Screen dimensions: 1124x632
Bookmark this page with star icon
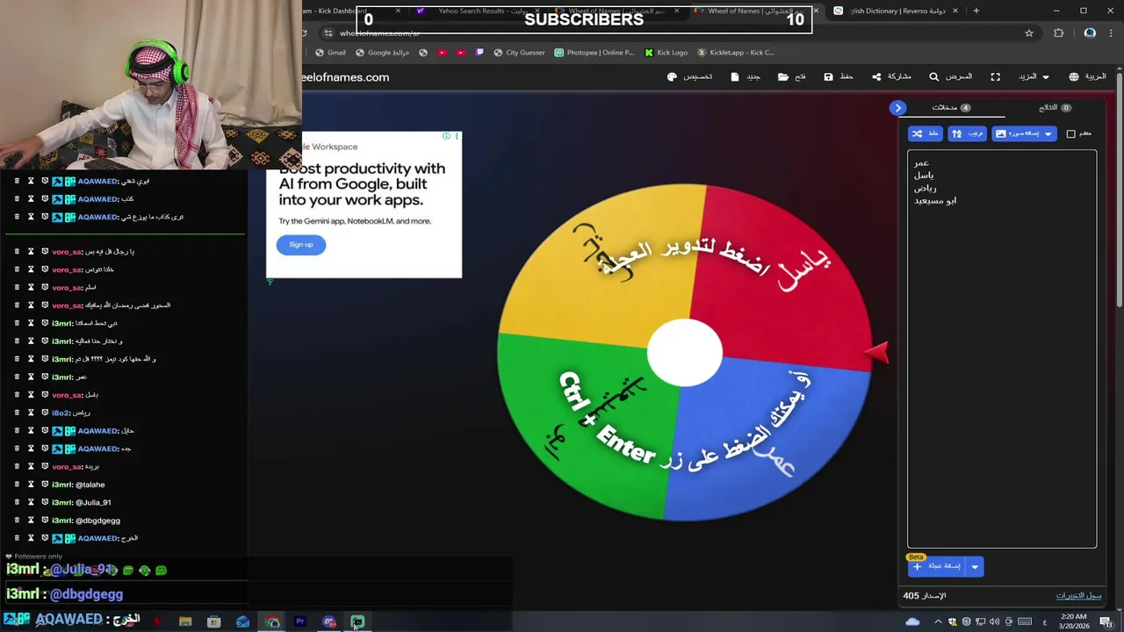click(1029, 33)
